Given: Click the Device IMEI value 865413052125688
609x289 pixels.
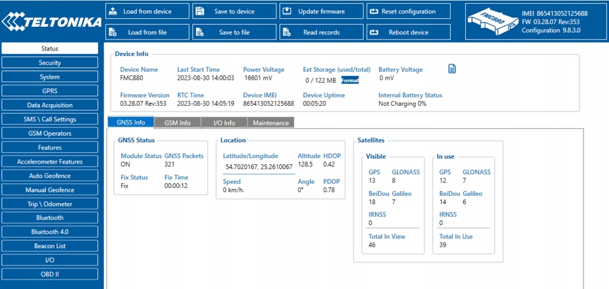Looking at the screenshot, I should [x=269, y=103].
